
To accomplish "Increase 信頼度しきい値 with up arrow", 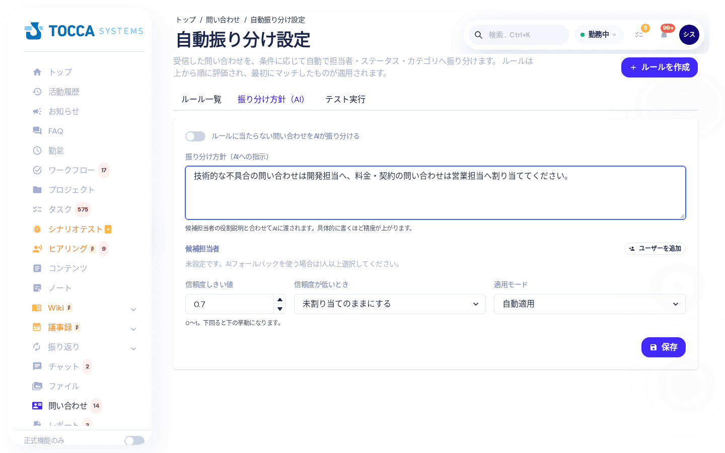I will (280, 299).
